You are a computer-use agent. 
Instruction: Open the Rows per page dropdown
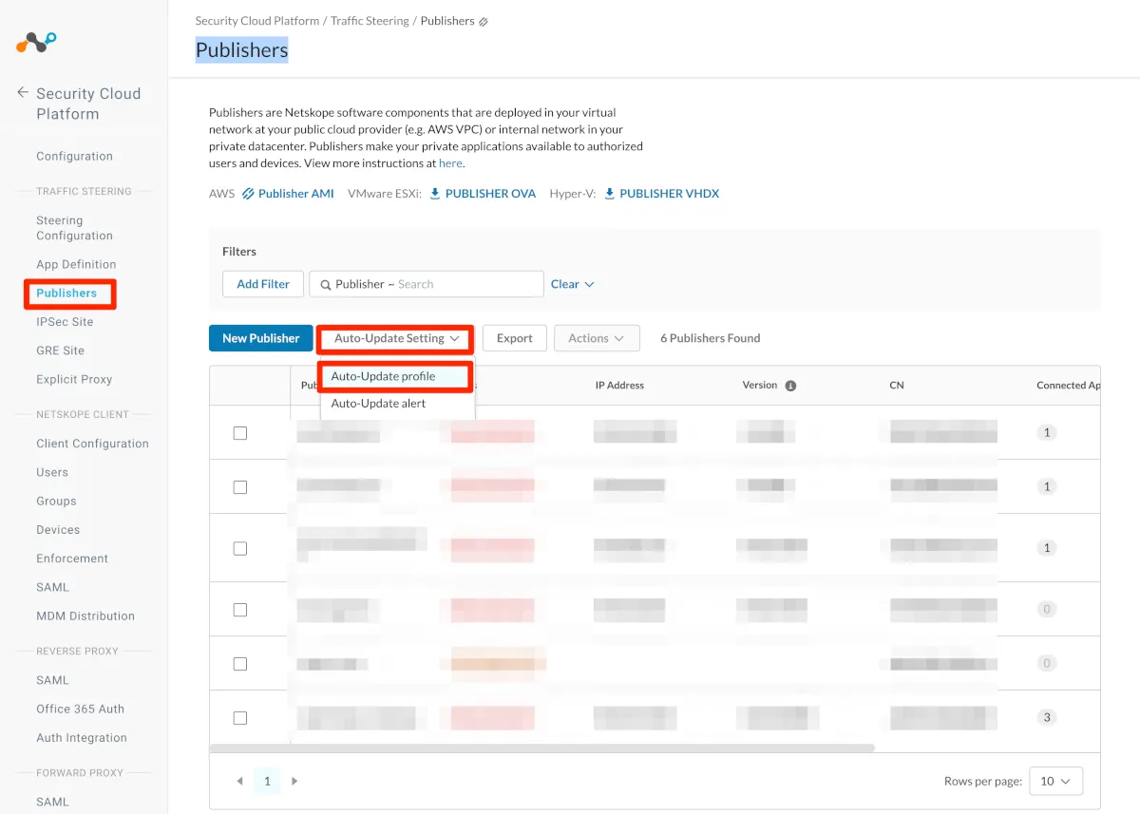[x=1055, y=781]
